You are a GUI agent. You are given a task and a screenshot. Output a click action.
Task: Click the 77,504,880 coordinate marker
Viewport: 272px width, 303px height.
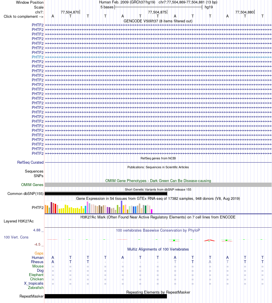coord(245,12)
